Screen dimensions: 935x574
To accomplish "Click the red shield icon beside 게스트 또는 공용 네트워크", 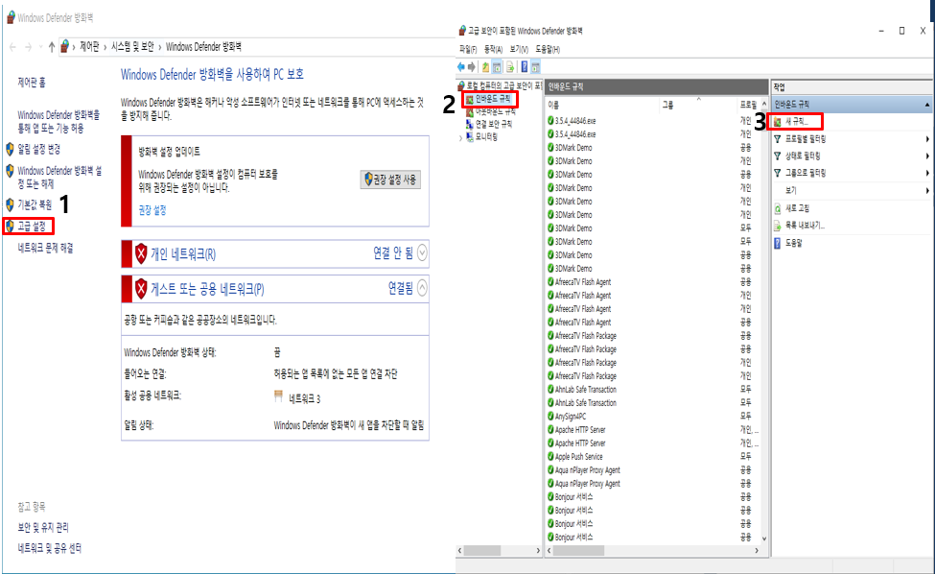I will (x=141, y=289).
